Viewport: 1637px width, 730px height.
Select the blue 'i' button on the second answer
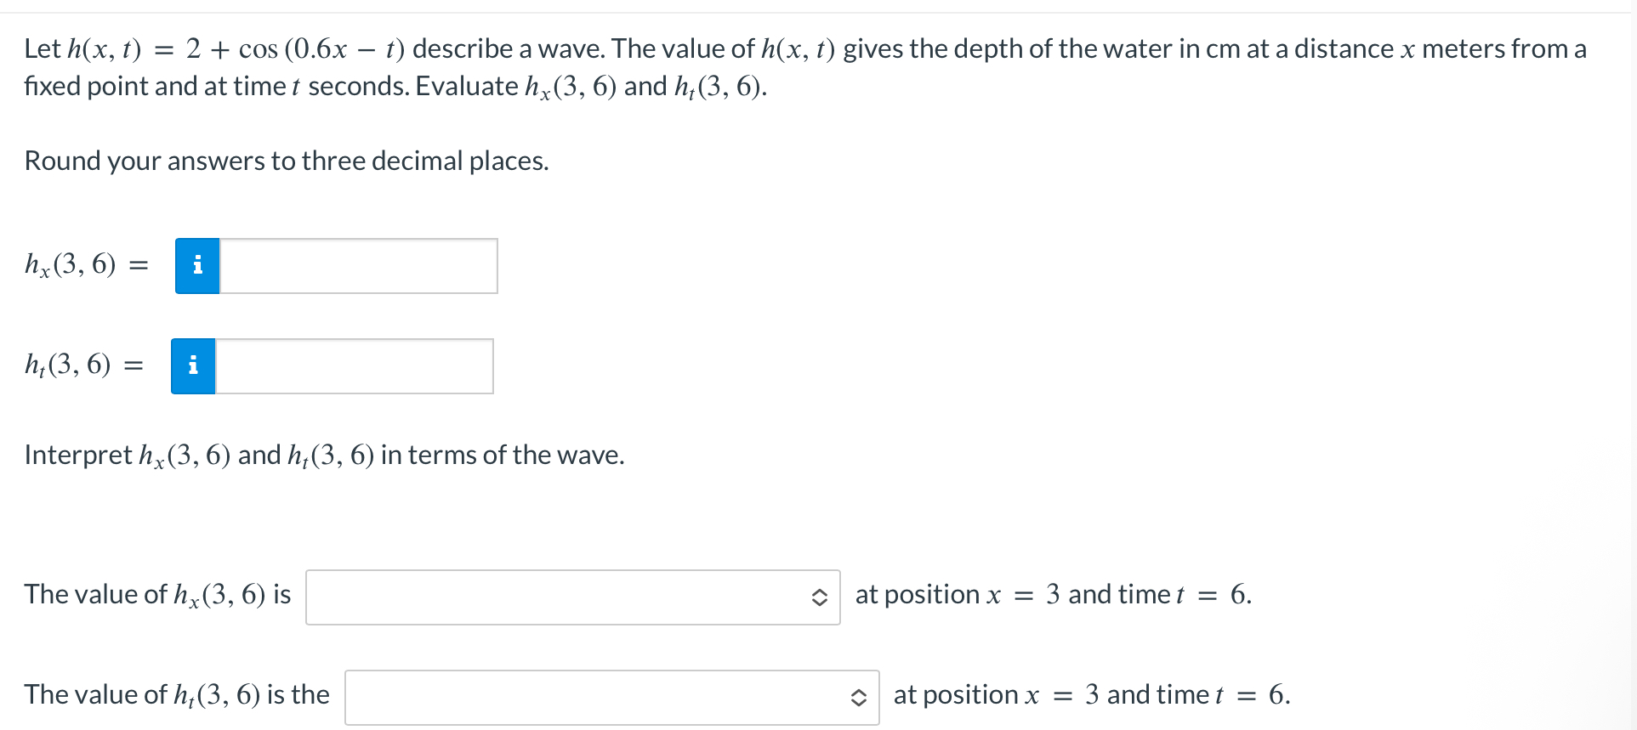tap(192, 365)
